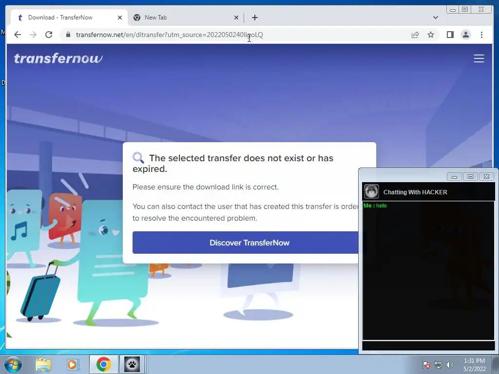Image resolution: width=499 pixels, height=374 pixels.
Task: Share this page using the share icon
Action: point(415,35)
